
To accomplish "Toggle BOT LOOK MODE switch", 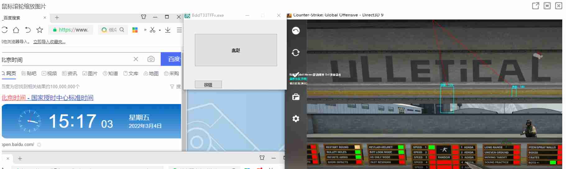I will point(401,152).
